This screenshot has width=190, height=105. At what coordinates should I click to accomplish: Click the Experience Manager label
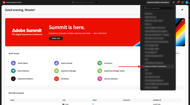pos(69,71)
